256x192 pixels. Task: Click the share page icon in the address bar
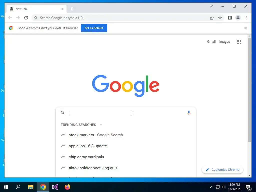(212, 18)
